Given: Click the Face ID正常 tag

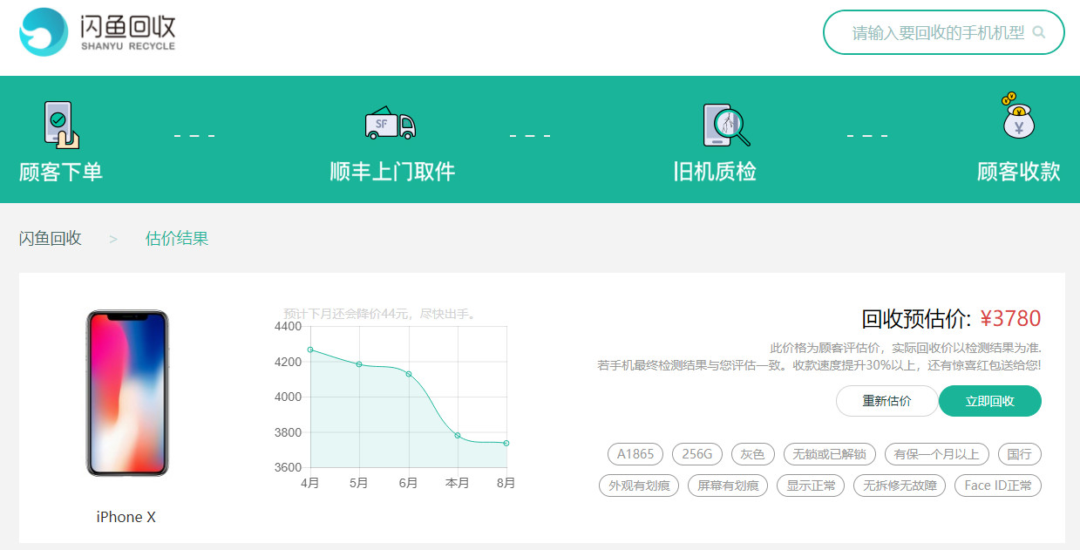Looking at the screenshot, I should [x=997, y=485].
